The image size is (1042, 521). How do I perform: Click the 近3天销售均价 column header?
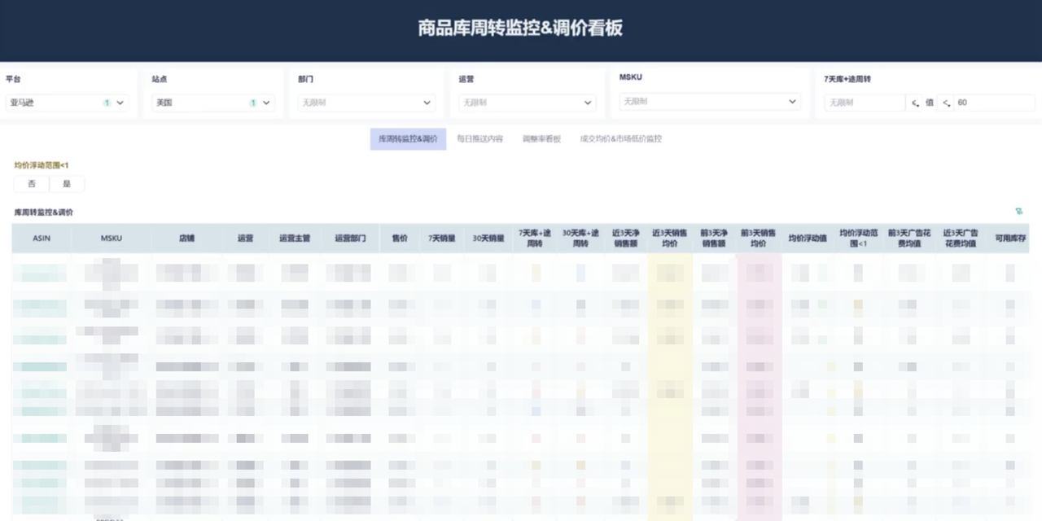coord(670,239)
